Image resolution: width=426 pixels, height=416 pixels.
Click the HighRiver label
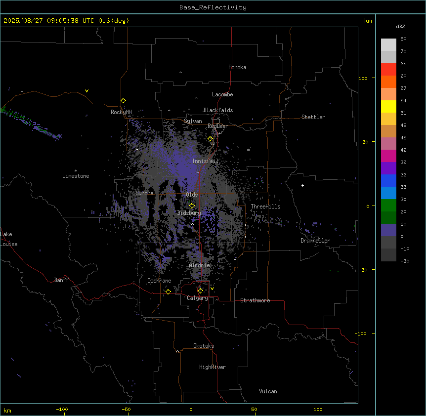click(212, 367)
